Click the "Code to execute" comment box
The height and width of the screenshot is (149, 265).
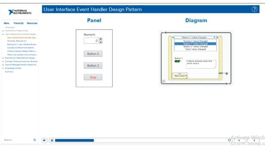[201, 64]
